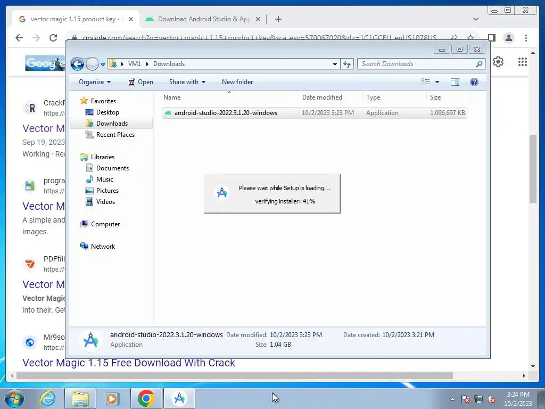The image size is (545, 409).
Task: Click Android Studio setup taskbar button
Action: click(179, 398)
